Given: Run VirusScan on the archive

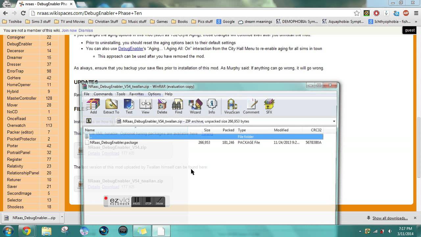Looking at the screenshot, I should coord(232,106).
